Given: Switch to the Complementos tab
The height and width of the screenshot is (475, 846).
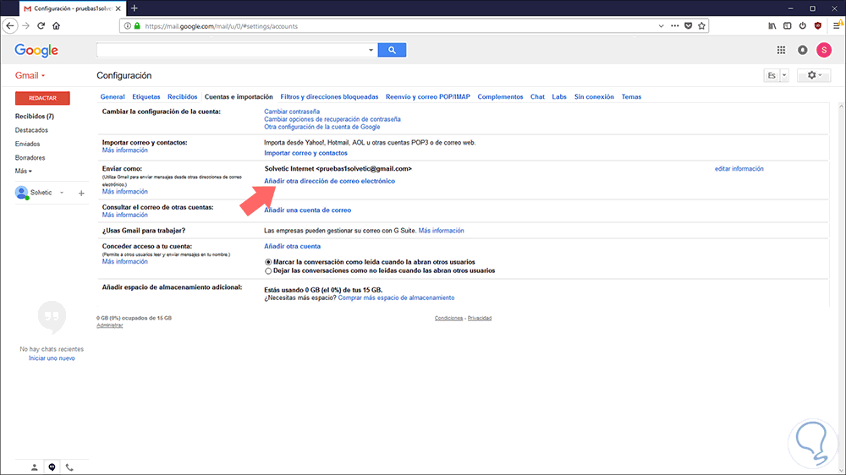Looking at the screenshot, I should pyautogui.click(x=500, y=97).
